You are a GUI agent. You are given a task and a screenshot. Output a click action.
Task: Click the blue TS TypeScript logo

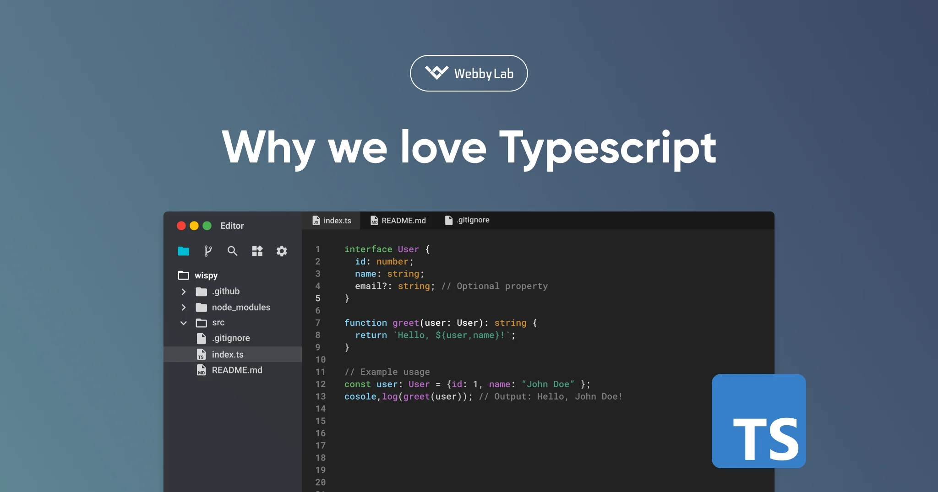(x=758, y=422)
